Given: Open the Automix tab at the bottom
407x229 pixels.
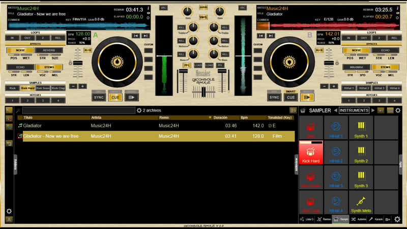Looking at the screenshot, I should (359, 219).
